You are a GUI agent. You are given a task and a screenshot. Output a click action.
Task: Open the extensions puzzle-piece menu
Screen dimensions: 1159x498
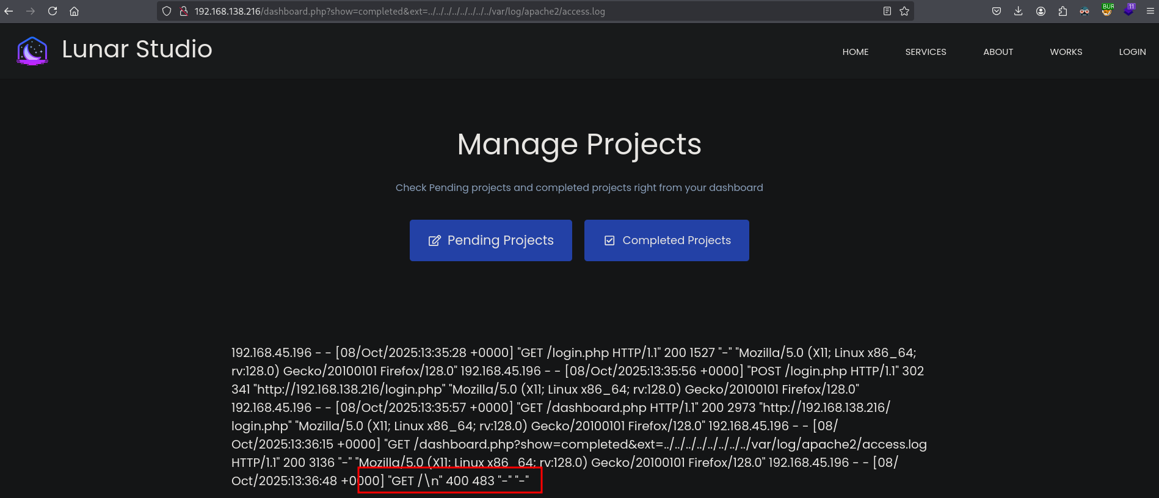coord(1063,11)
